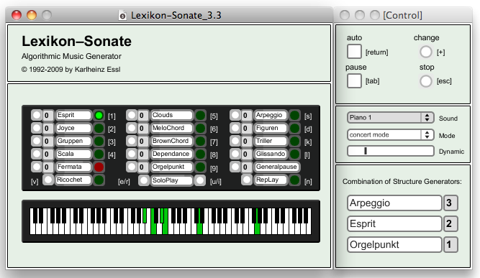This screenshot has height=278, width=480.
Task: Click the number 3 box beside Arpeggio
Action: tap(450, 203)
